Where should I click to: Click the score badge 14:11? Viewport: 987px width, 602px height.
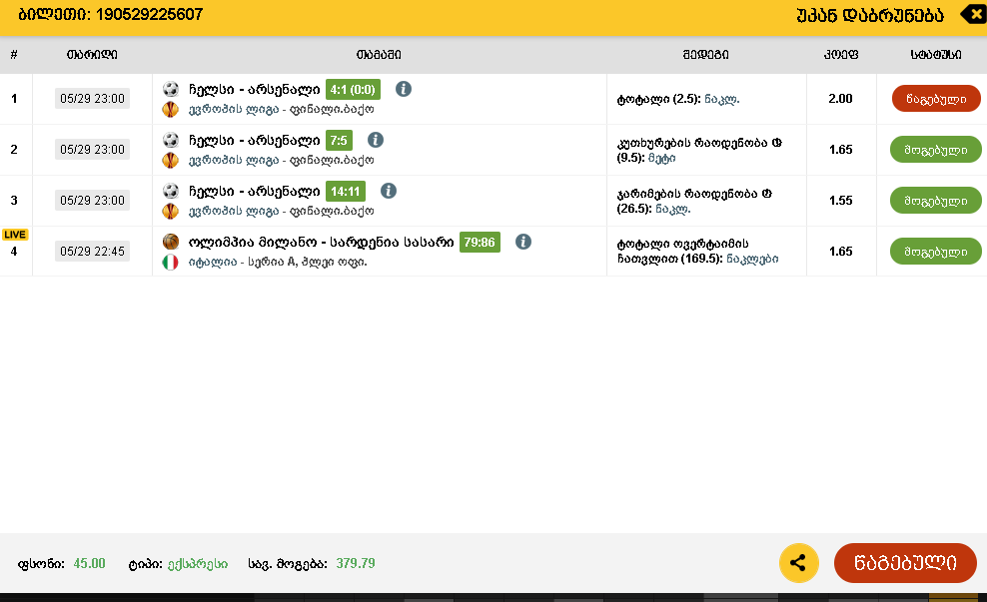345,192
